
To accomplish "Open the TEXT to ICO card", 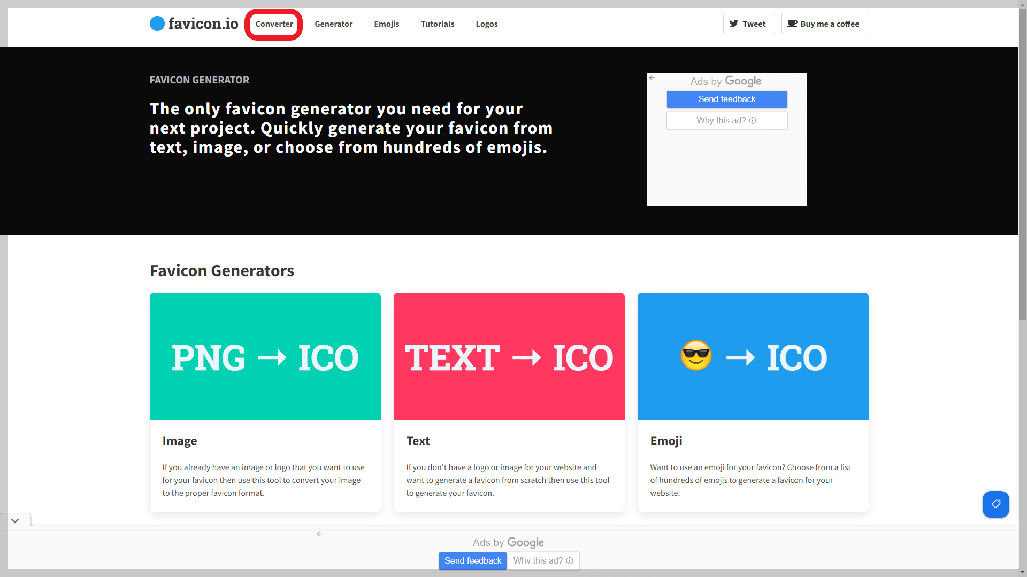I will click(509, 357).
